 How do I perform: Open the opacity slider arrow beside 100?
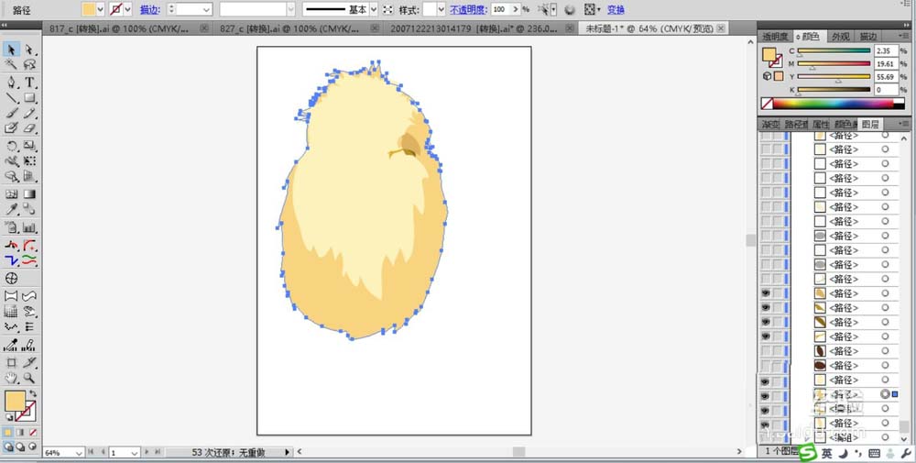point(515,9)
